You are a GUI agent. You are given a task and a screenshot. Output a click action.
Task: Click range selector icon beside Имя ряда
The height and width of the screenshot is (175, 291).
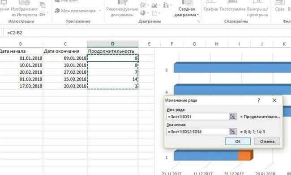(232, 117)
